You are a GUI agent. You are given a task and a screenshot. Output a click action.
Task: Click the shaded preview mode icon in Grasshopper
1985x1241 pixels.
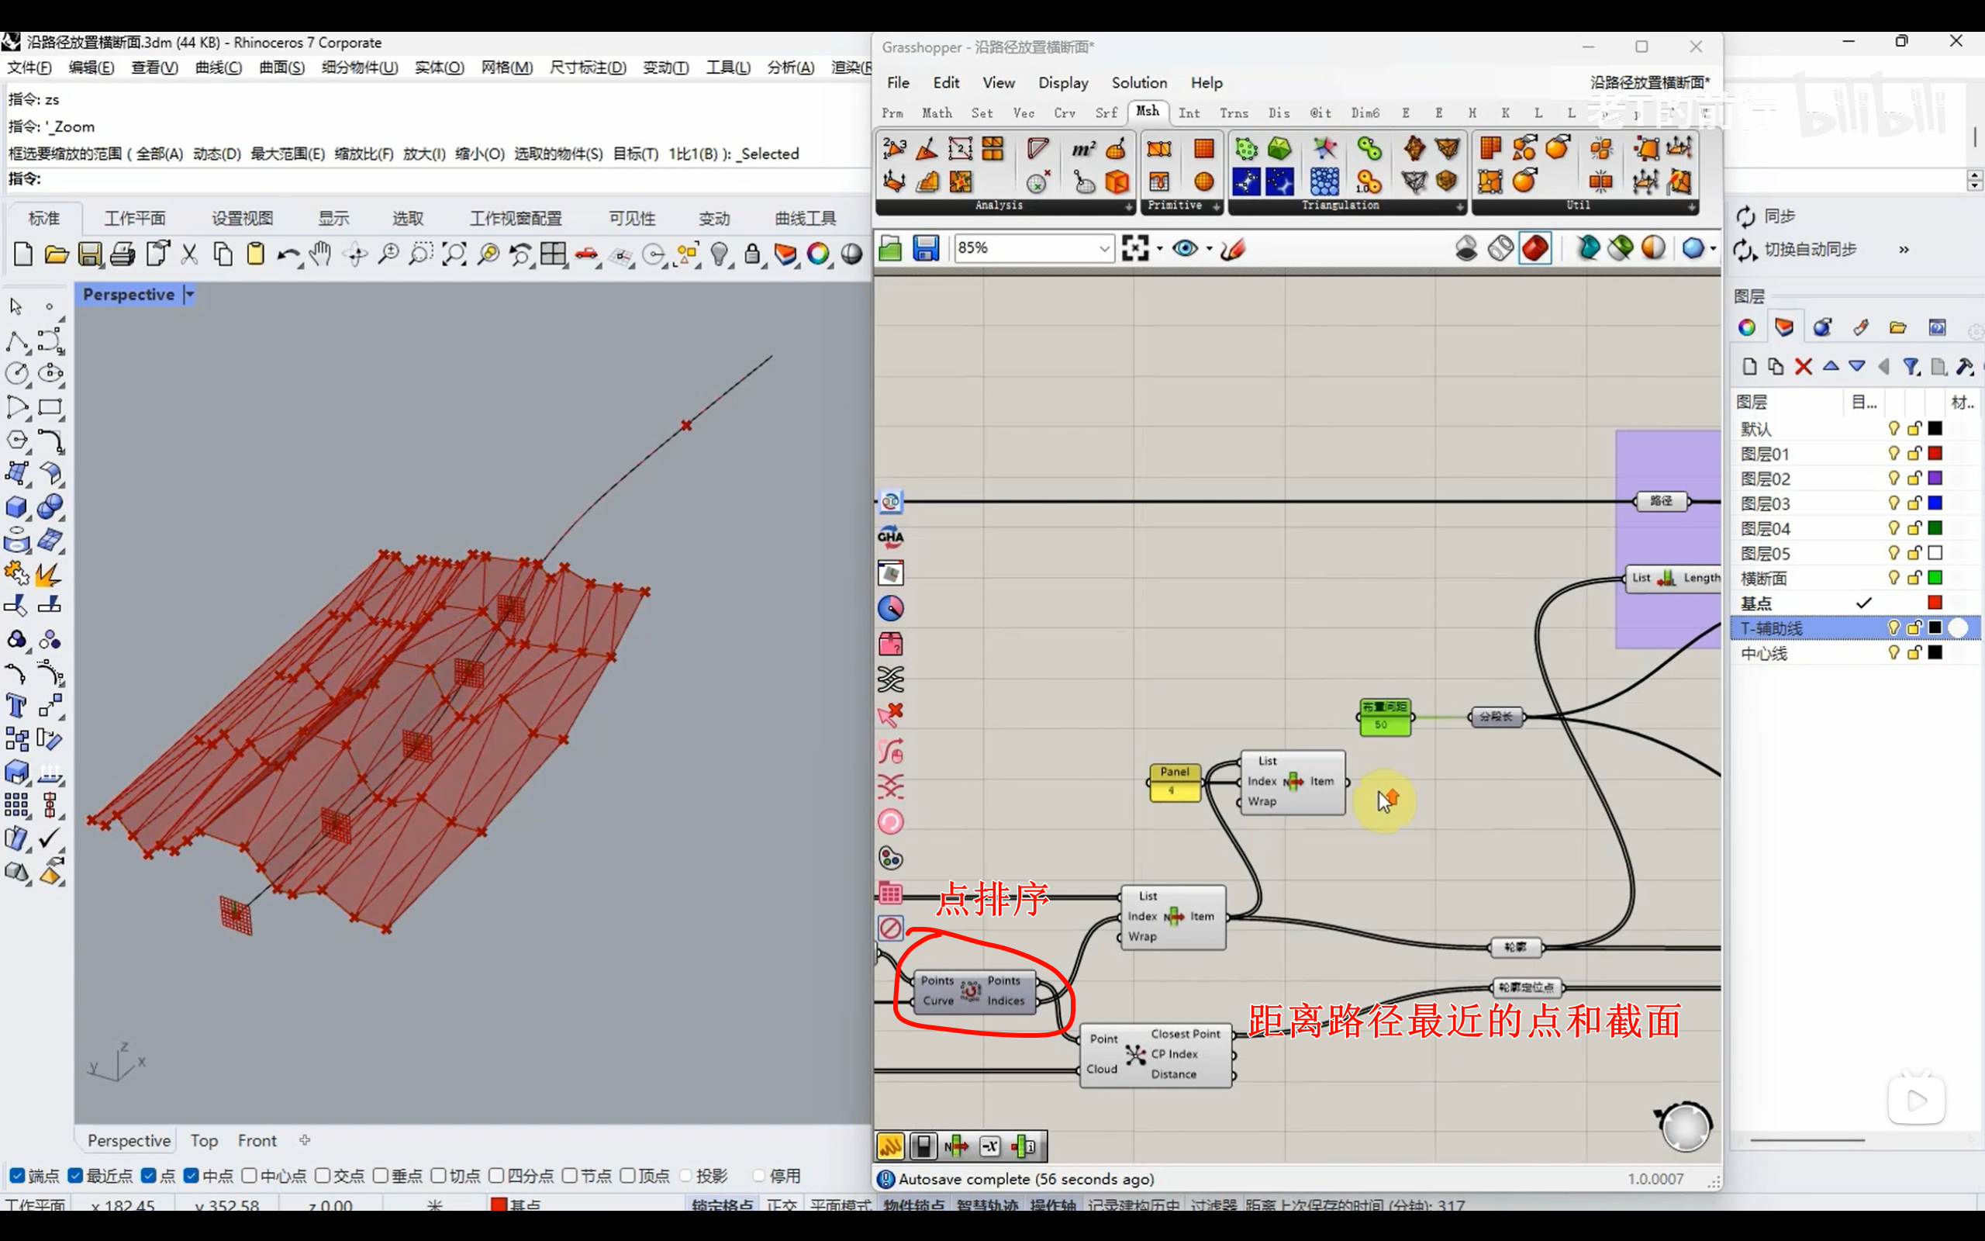point(1534,248)
